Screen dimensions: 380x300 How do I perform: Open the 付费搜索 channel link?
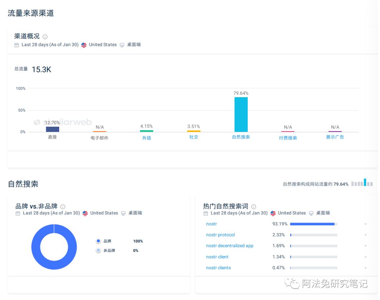(x=288, y=138)
